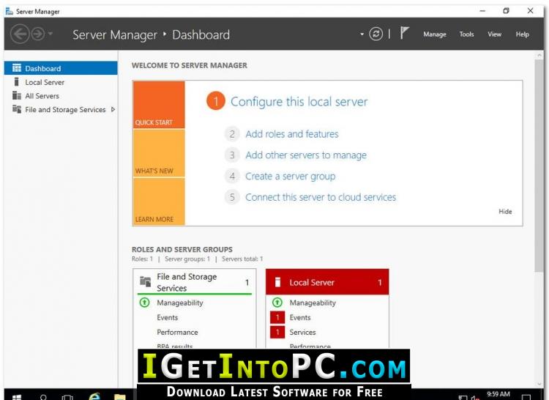Go back with the back arrow button

(20, 34)
